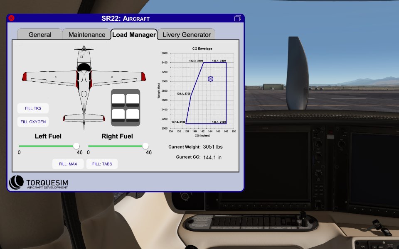Click the CG Envelope chart title
Screen dimensions: 399x249
click(x=202, y=49)
